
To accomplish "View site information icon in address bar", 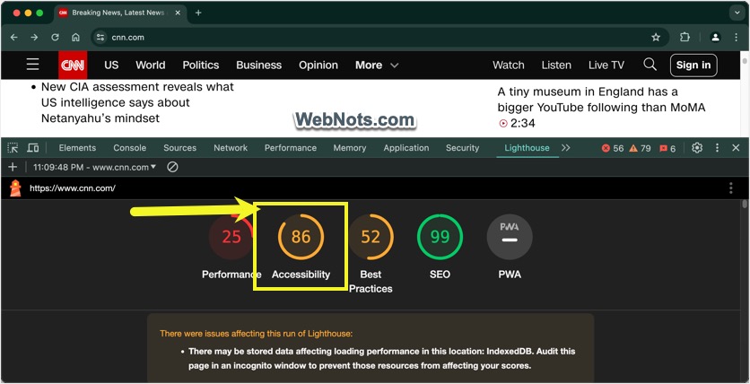I will [100, 38].
